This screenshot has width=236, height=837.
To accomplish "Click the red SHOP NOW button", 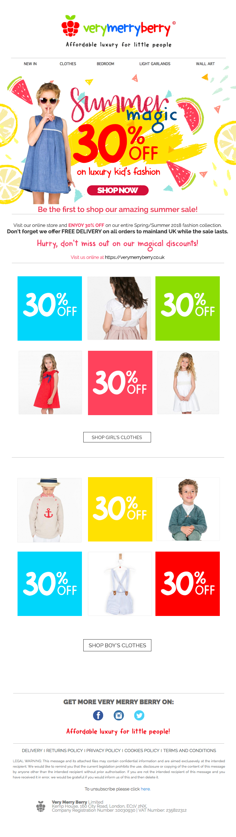I will [118, 190].
